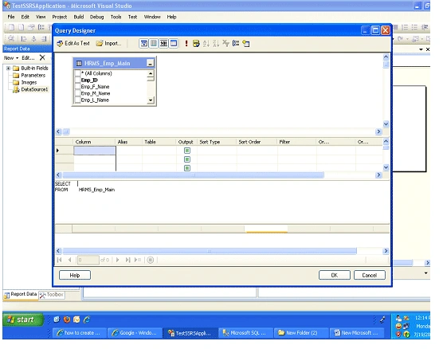This screenshot has height=349, width=443.
Task: Click the Remove Filter icon
Action: (225, 43)
